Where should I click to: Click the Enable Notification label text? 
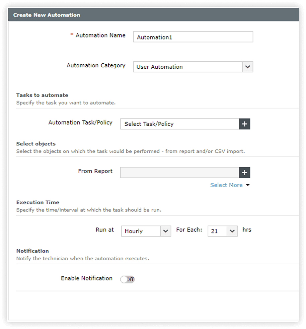(86, 278)
